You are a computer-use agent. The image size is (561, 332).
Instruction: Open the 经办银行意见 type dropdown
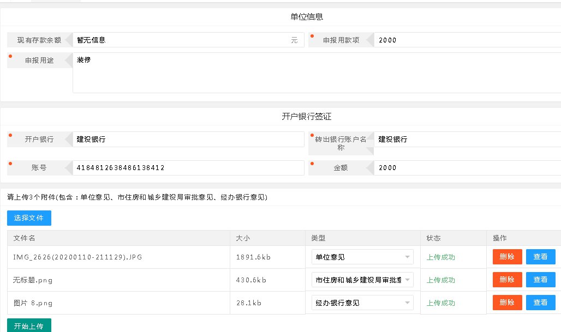362,303
